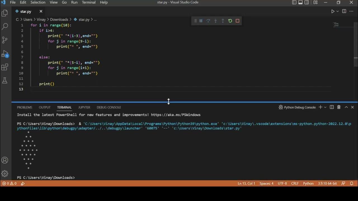The image size is (358, 201).
Task: Switch to the Debug Console tab
Action: coord(109,107)
